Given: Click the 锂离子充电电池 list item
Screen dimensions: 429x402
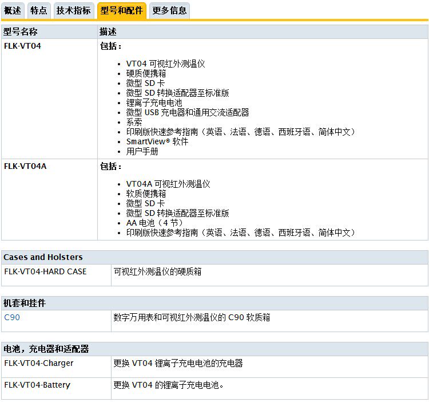Looking at the screenshot, I should (x=154, y=103).
